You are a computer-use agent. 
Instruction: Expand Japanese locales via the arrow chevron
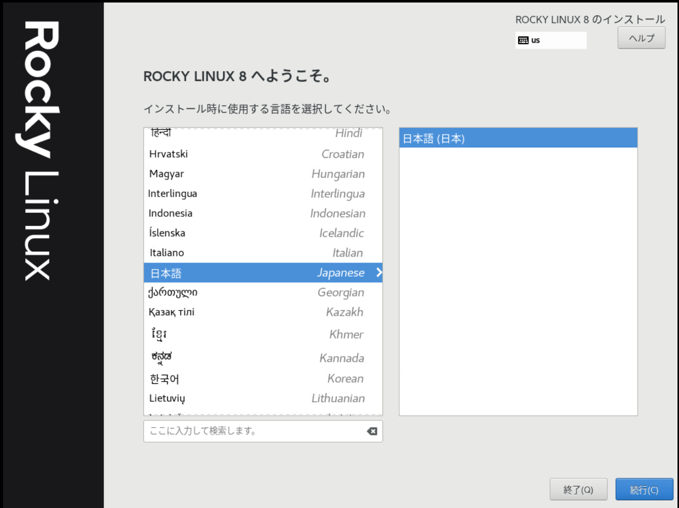(379, 273)
